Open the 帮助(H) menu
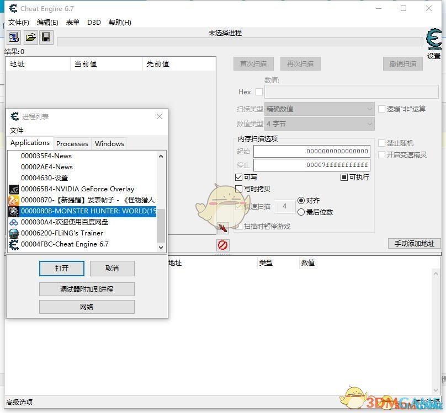The height and width of the screenshot is (413, 446). point(120,23)
